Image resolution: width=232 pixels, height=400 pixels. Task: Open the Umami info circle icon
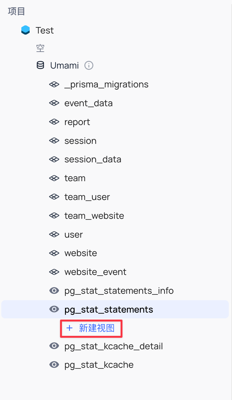pyautogui.click(x=89, y=65)
